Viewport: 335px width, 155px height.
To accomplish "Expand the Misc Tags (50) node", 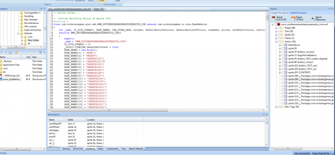I will pyautogui.click(x=276, y=107).
